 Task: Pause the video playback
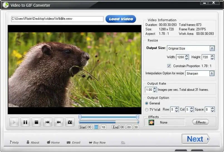point(25,122)
